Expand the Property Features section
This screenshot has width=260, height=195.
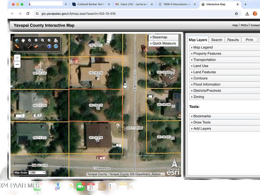point(225,54)
